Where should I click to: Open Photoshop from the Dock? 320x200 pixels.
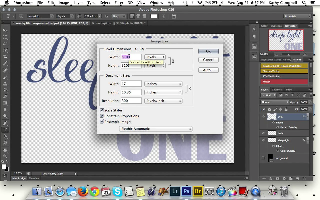point(186,192)
